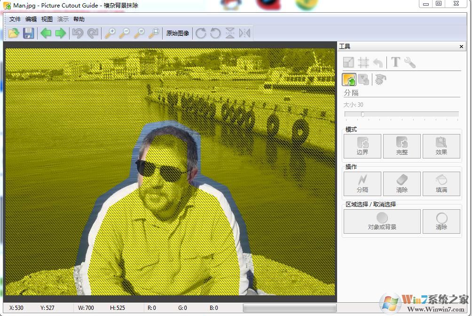This screenshot has width=472, height=316.
Task: Select the 边界 mode button
Action: pyautogui.click(x=362, y=146)
